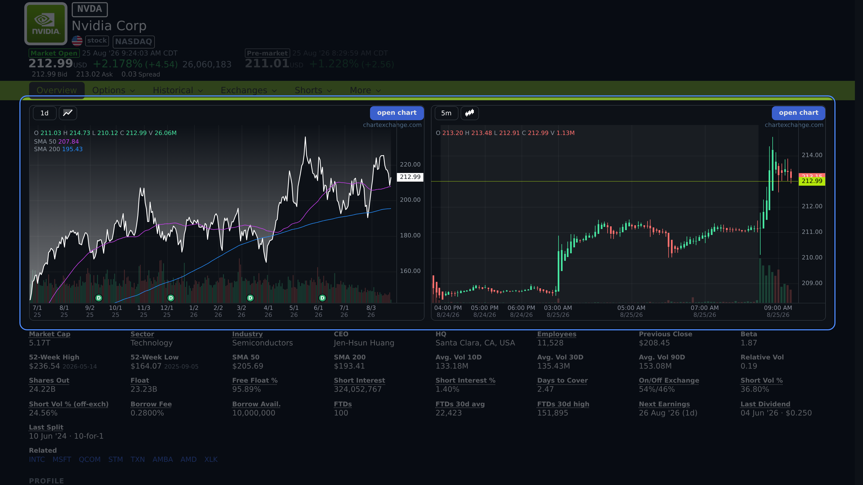The height and width of the screenshot is (485, 863).
Task: Open chart for the 5-minute view
Action: pos(798,113)
